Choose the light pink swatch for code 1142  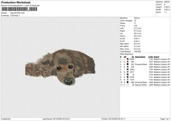click(x=128, y=80)
